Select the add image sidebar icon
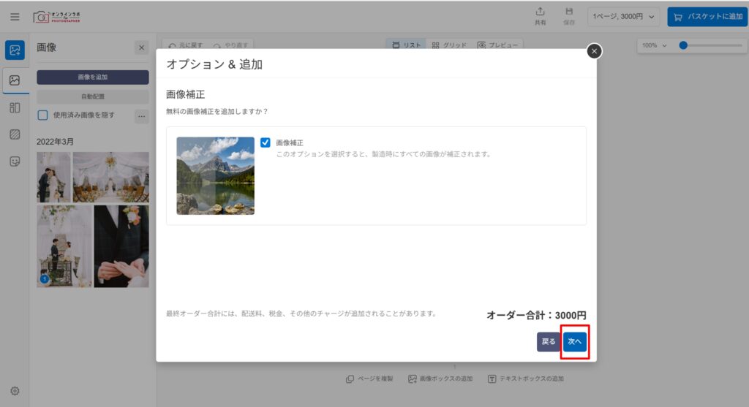 coord(15,50)
